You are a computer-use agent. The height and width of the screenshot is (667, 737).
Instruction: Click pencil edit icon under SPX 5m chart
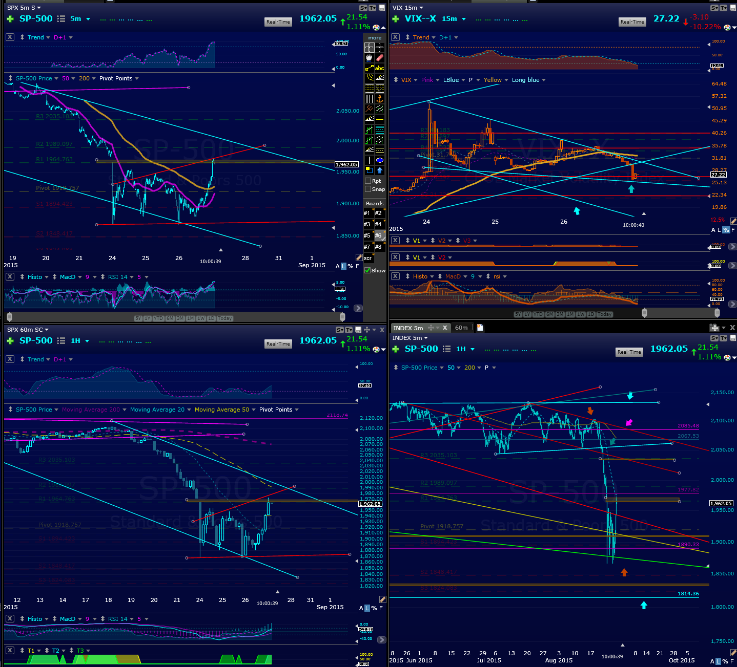tap(359, 257)
